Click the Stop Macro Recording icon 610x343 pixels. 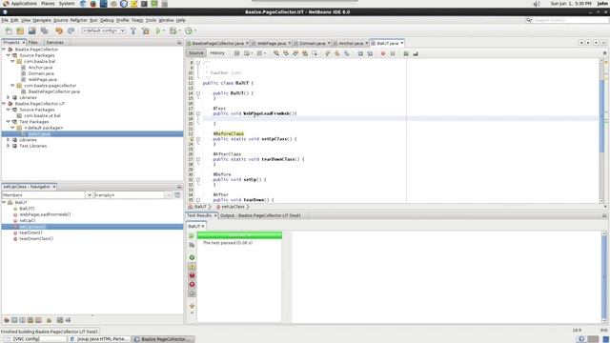393,53
